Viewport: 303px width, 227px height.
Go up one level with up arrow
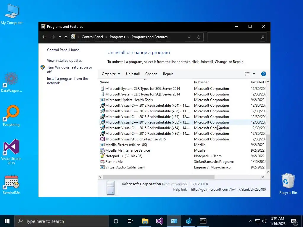coord(66,37)
